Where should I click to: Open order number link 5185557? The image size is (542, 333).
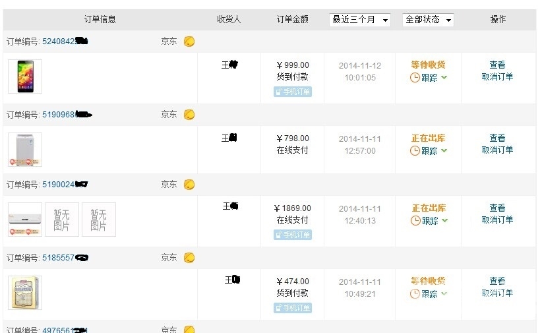58,258
